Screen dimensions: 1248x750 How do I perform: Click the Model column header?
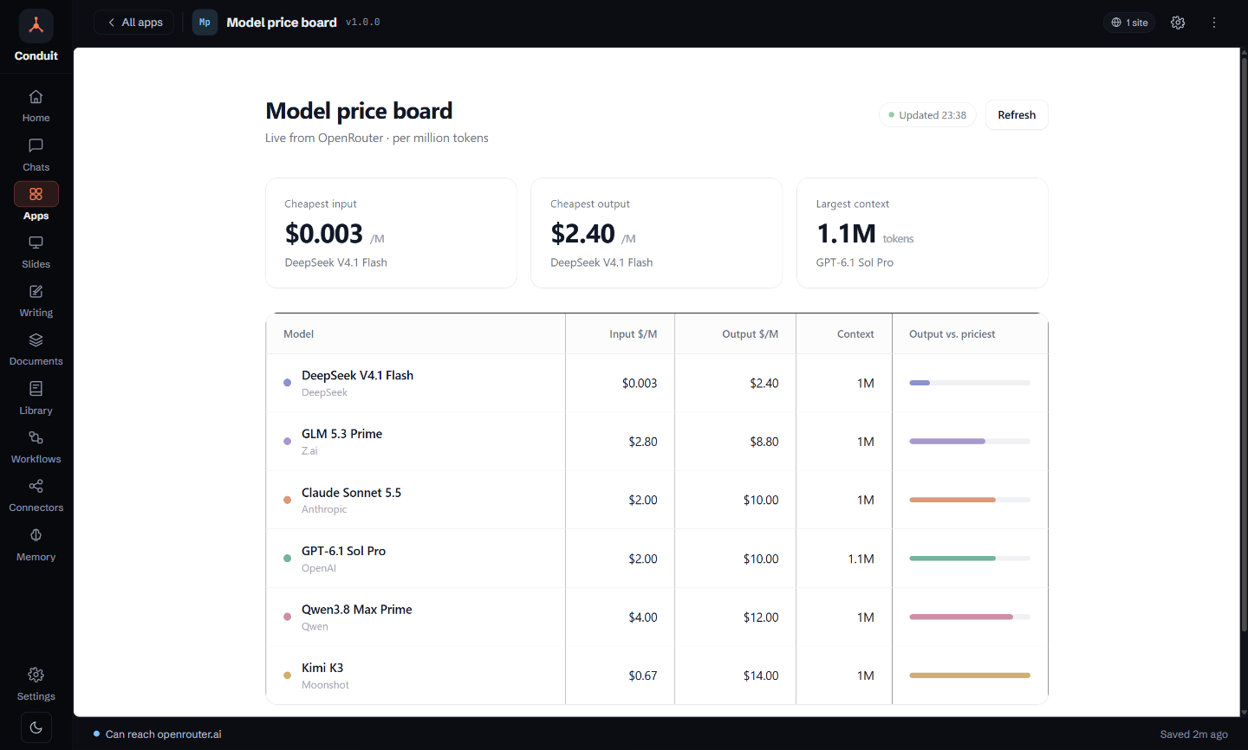coord(299,334)
